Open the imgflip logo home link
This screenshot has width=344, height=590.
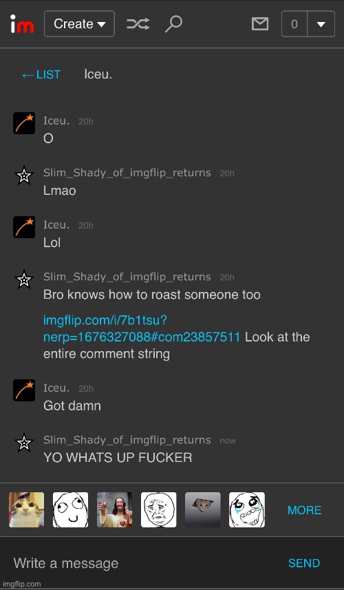pos(22,24)
